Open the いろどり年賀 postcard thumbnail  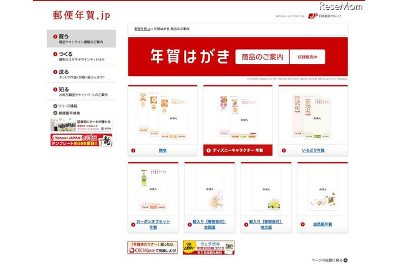point(313,116)
